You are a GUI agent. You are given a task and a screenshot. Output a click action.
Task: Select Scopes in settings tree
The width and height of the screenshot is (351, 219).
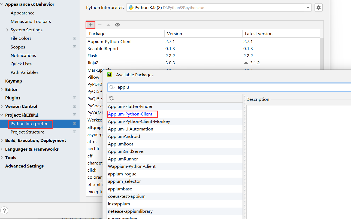click(18, 47)
